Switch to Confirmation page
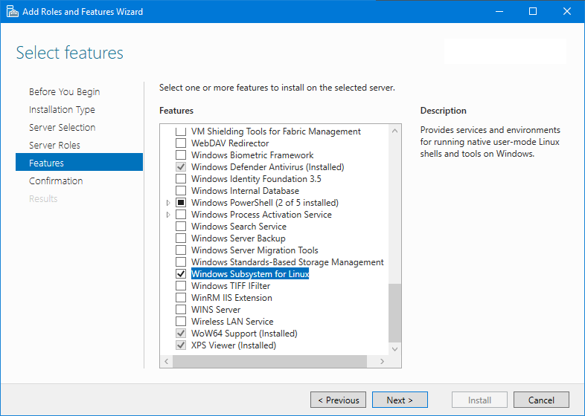This screenshot has width=585, height=416. point(56,181)
